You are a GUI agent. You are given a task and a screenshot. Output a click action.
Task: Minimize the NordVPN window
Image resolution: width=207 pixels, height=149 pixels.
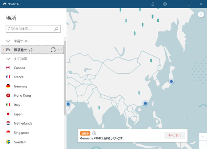pos(177,4)
